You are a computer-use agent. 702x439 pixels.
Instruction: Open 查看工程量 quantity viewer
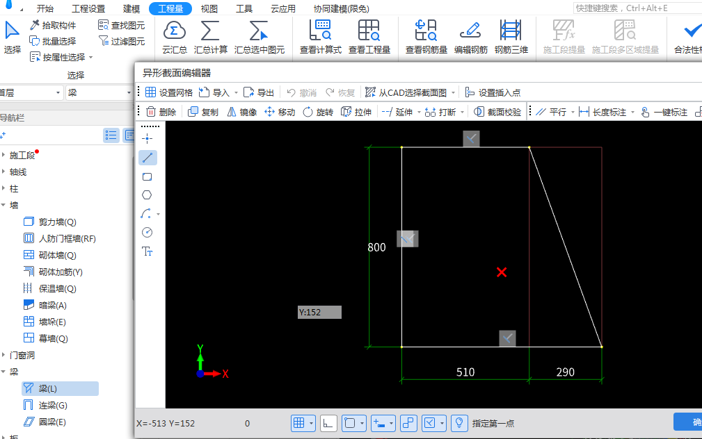[369, 37]
